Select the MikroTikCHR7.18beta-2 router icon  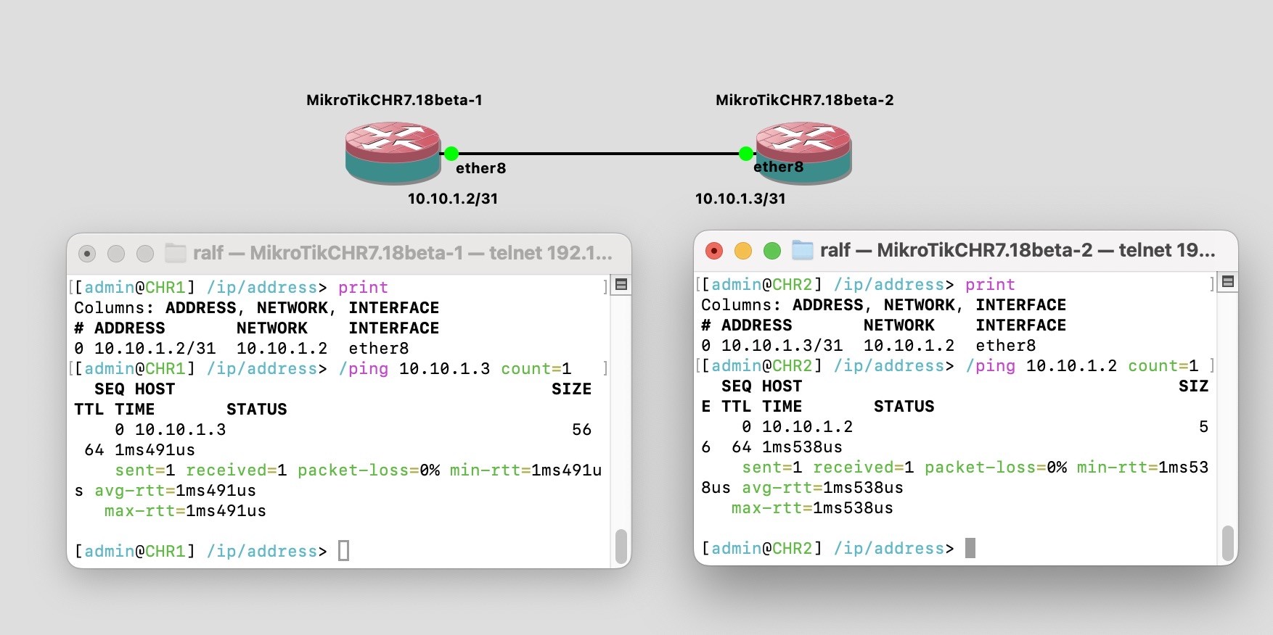click(803, 153)
